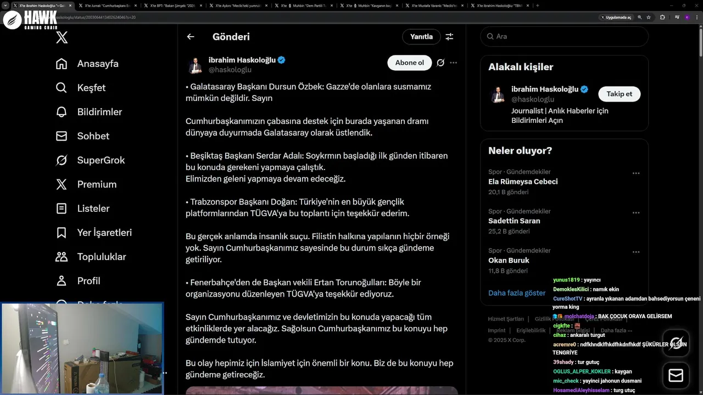Open the floating Grok button at bottom right
This screenshot has height=395, width=703.
click(x=676, y=343)
